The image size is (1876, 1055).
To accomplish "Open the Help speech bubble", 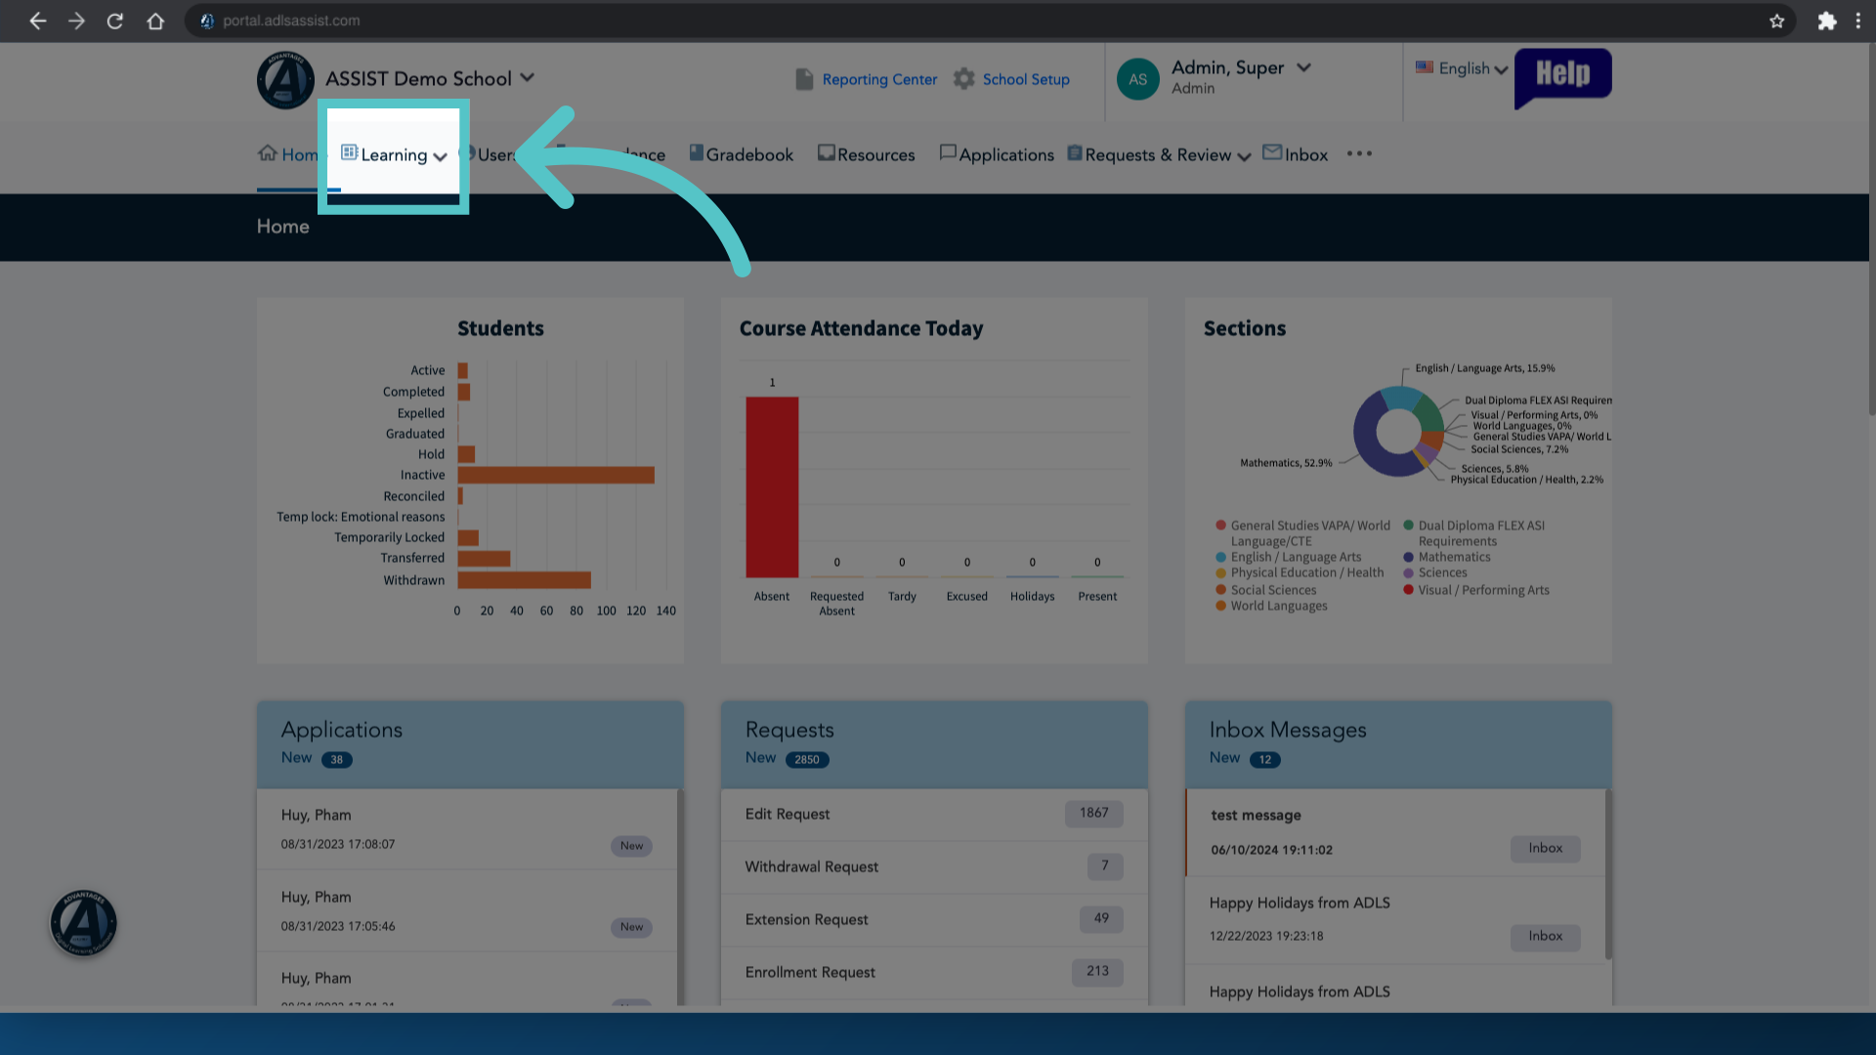I will 1562,76.
